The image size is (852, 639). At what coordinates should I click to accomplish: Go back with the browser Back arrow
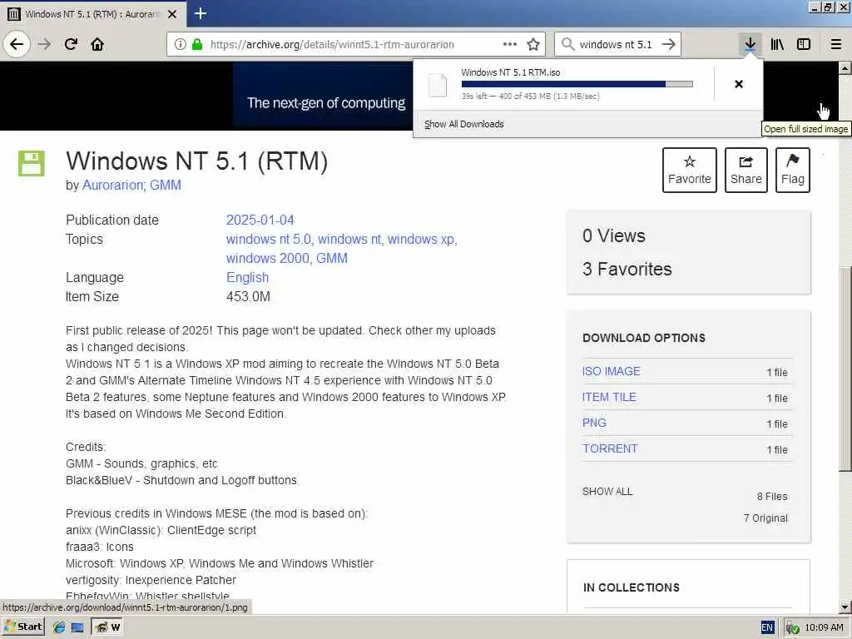pyautogui.click(x=17, y=44)
